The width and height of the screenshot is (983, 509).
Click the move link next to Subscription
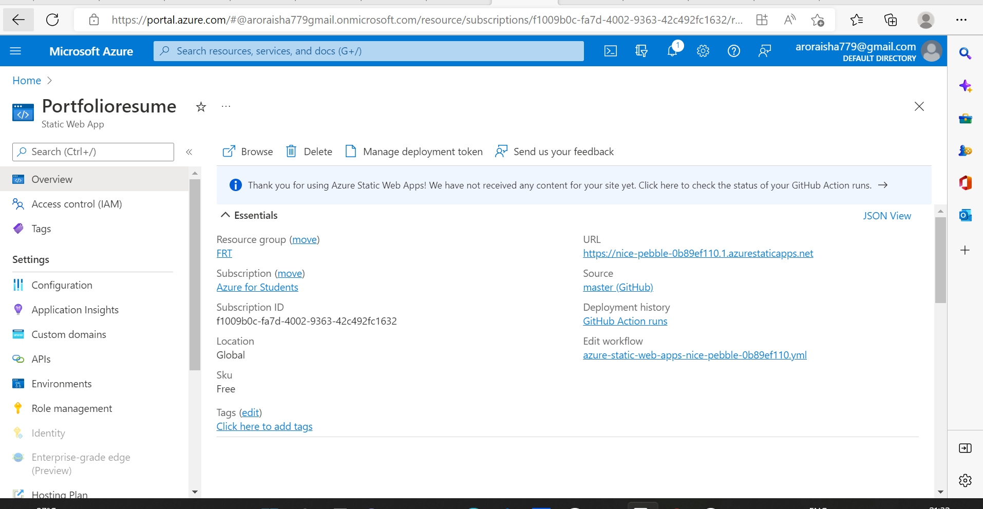pos(290,273)
